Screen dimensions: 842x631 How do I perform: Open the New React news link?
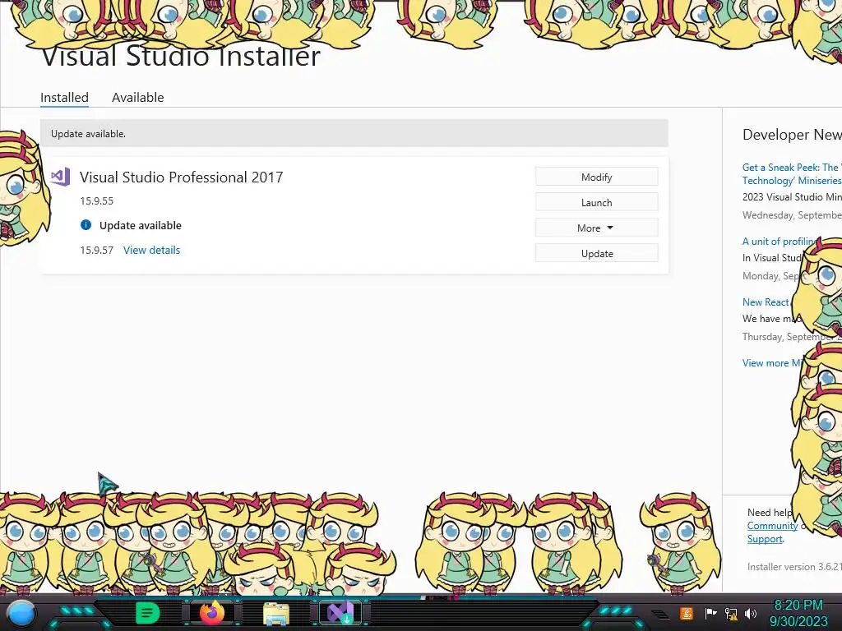coord(766,302)
